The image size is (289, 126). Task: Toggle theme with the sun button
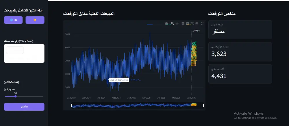[x=35, y=20]
